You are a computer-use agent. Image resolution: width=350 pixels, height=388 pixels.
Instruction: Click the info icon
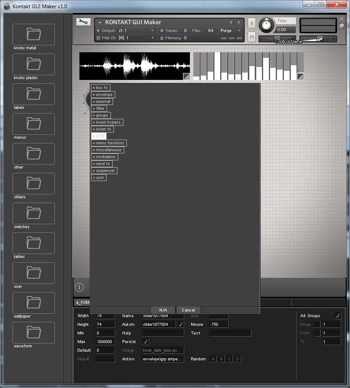(x=79, y=287)
